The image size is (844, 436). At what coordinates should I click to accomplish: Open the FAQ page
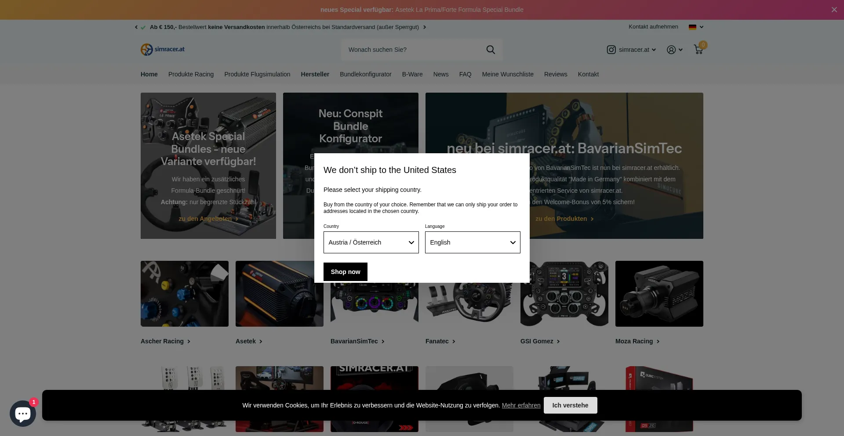465,74
